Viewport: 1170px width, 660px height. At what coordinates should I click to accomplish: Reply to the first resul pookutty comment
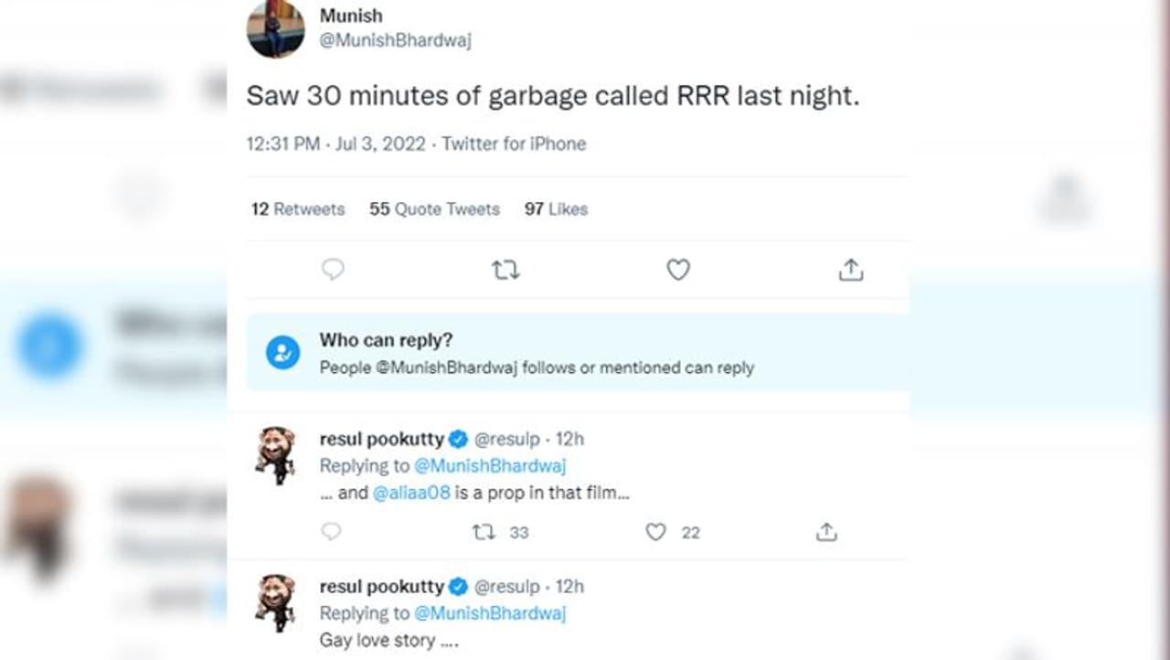tap(331, 532)
